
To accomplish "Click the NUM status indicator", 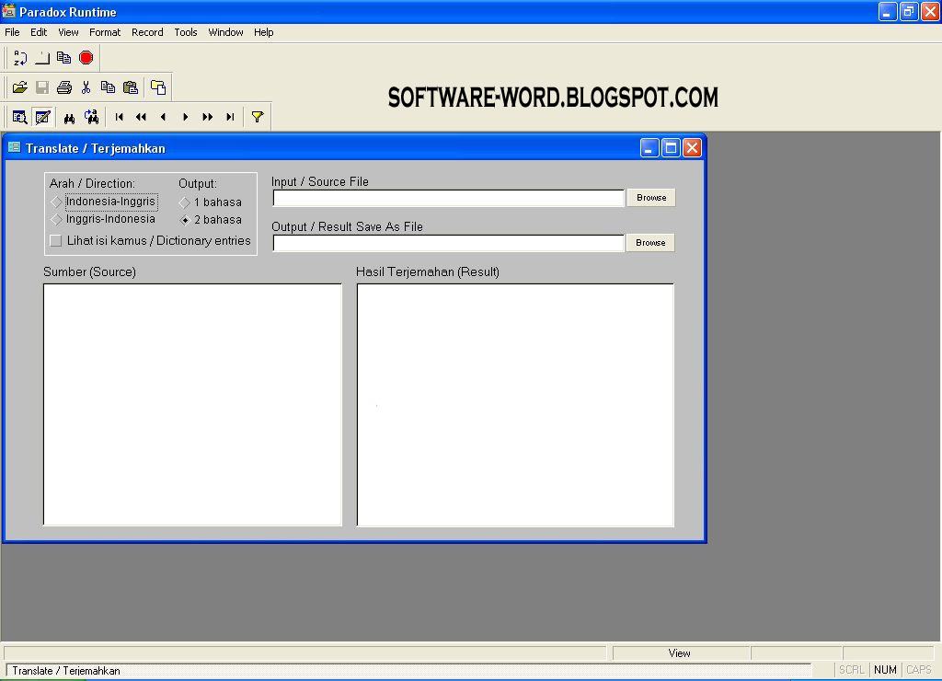I will tap(885, 670).
